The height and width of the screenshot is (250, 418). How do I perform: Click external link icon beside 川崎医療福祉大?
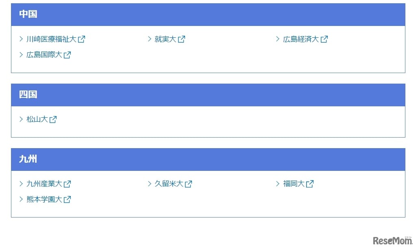[82, 39]
